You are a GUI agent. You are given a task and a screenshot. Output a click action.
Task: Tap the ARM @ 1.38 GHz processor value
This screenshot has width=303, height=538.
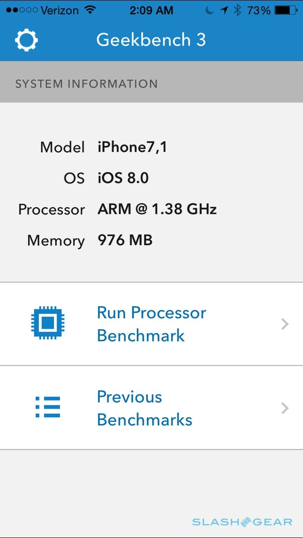[x=157, y=209]
